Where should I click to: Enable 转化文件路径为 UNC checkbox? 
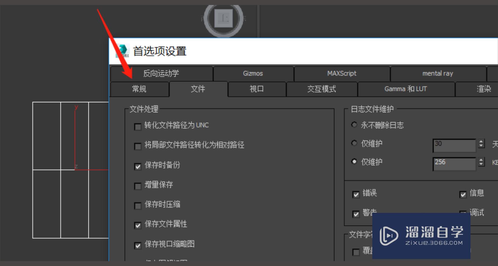138,127
